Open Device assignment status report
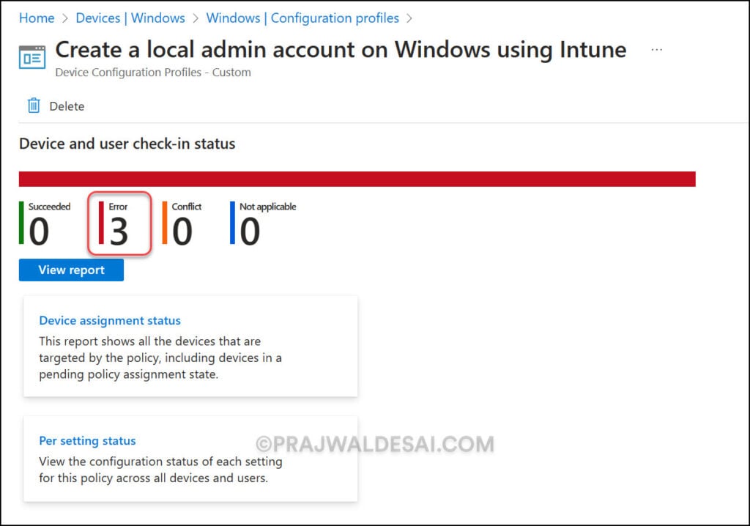This screenshot has height=526, width=750. 110,320
